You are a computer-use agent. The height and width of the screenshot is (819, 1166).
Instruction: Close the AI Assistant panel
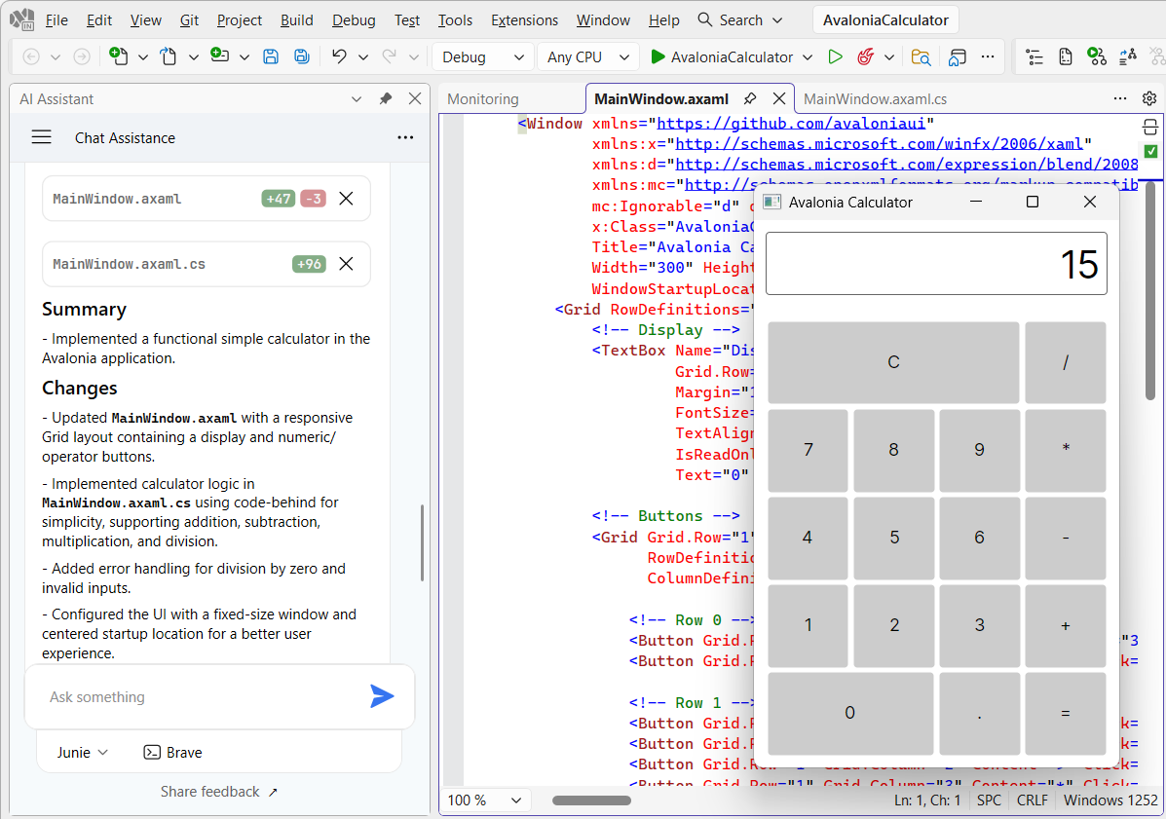pyautogui.click(x=415, y=99)
